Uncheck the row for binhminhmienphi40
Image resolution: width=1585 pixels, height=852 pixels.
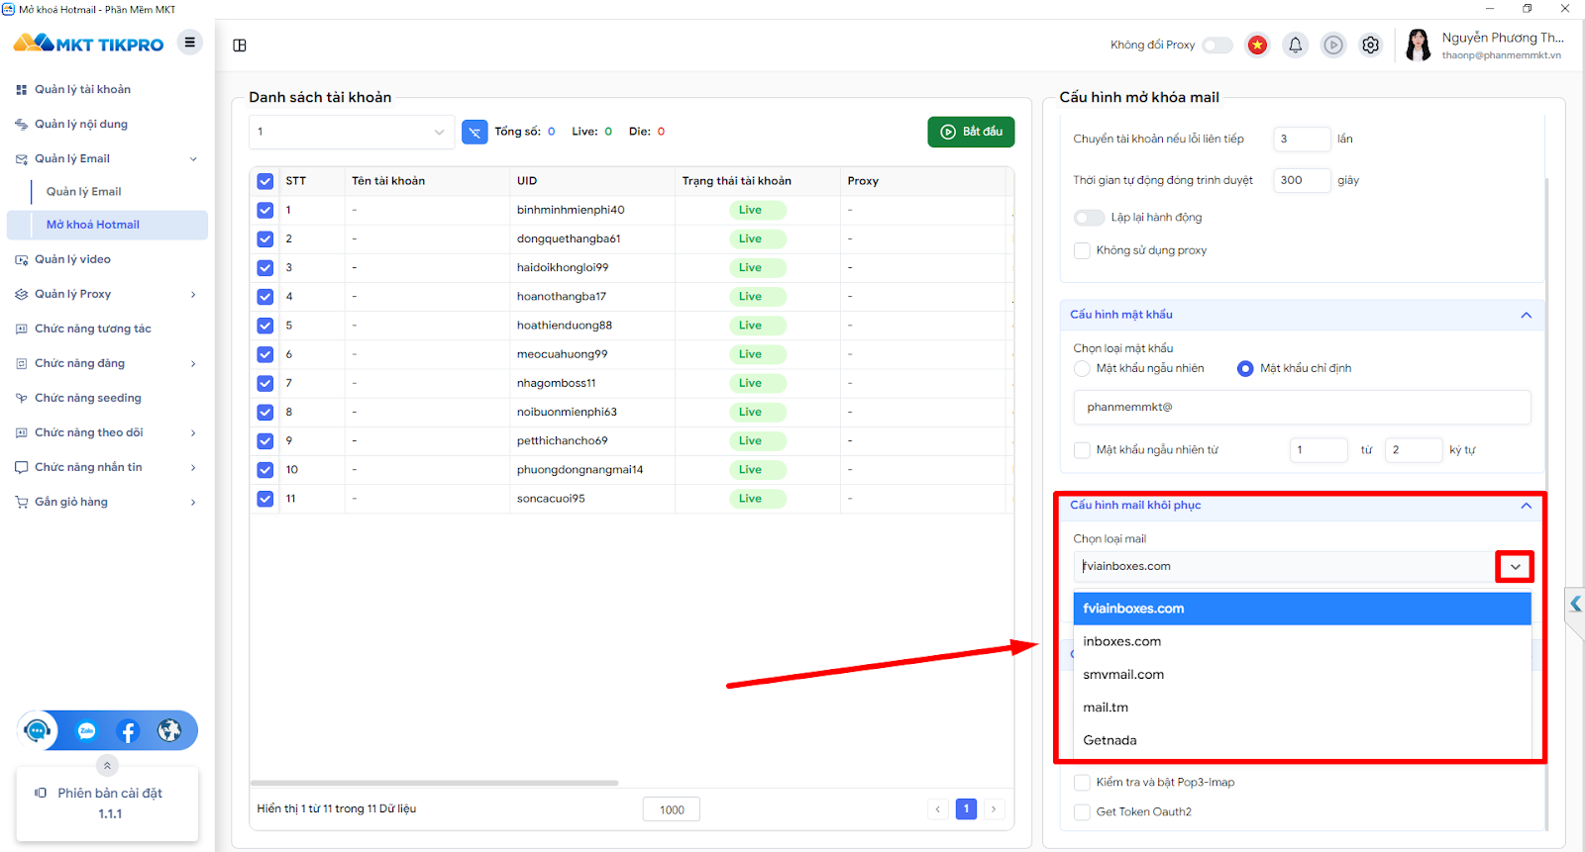click(264, 210)
